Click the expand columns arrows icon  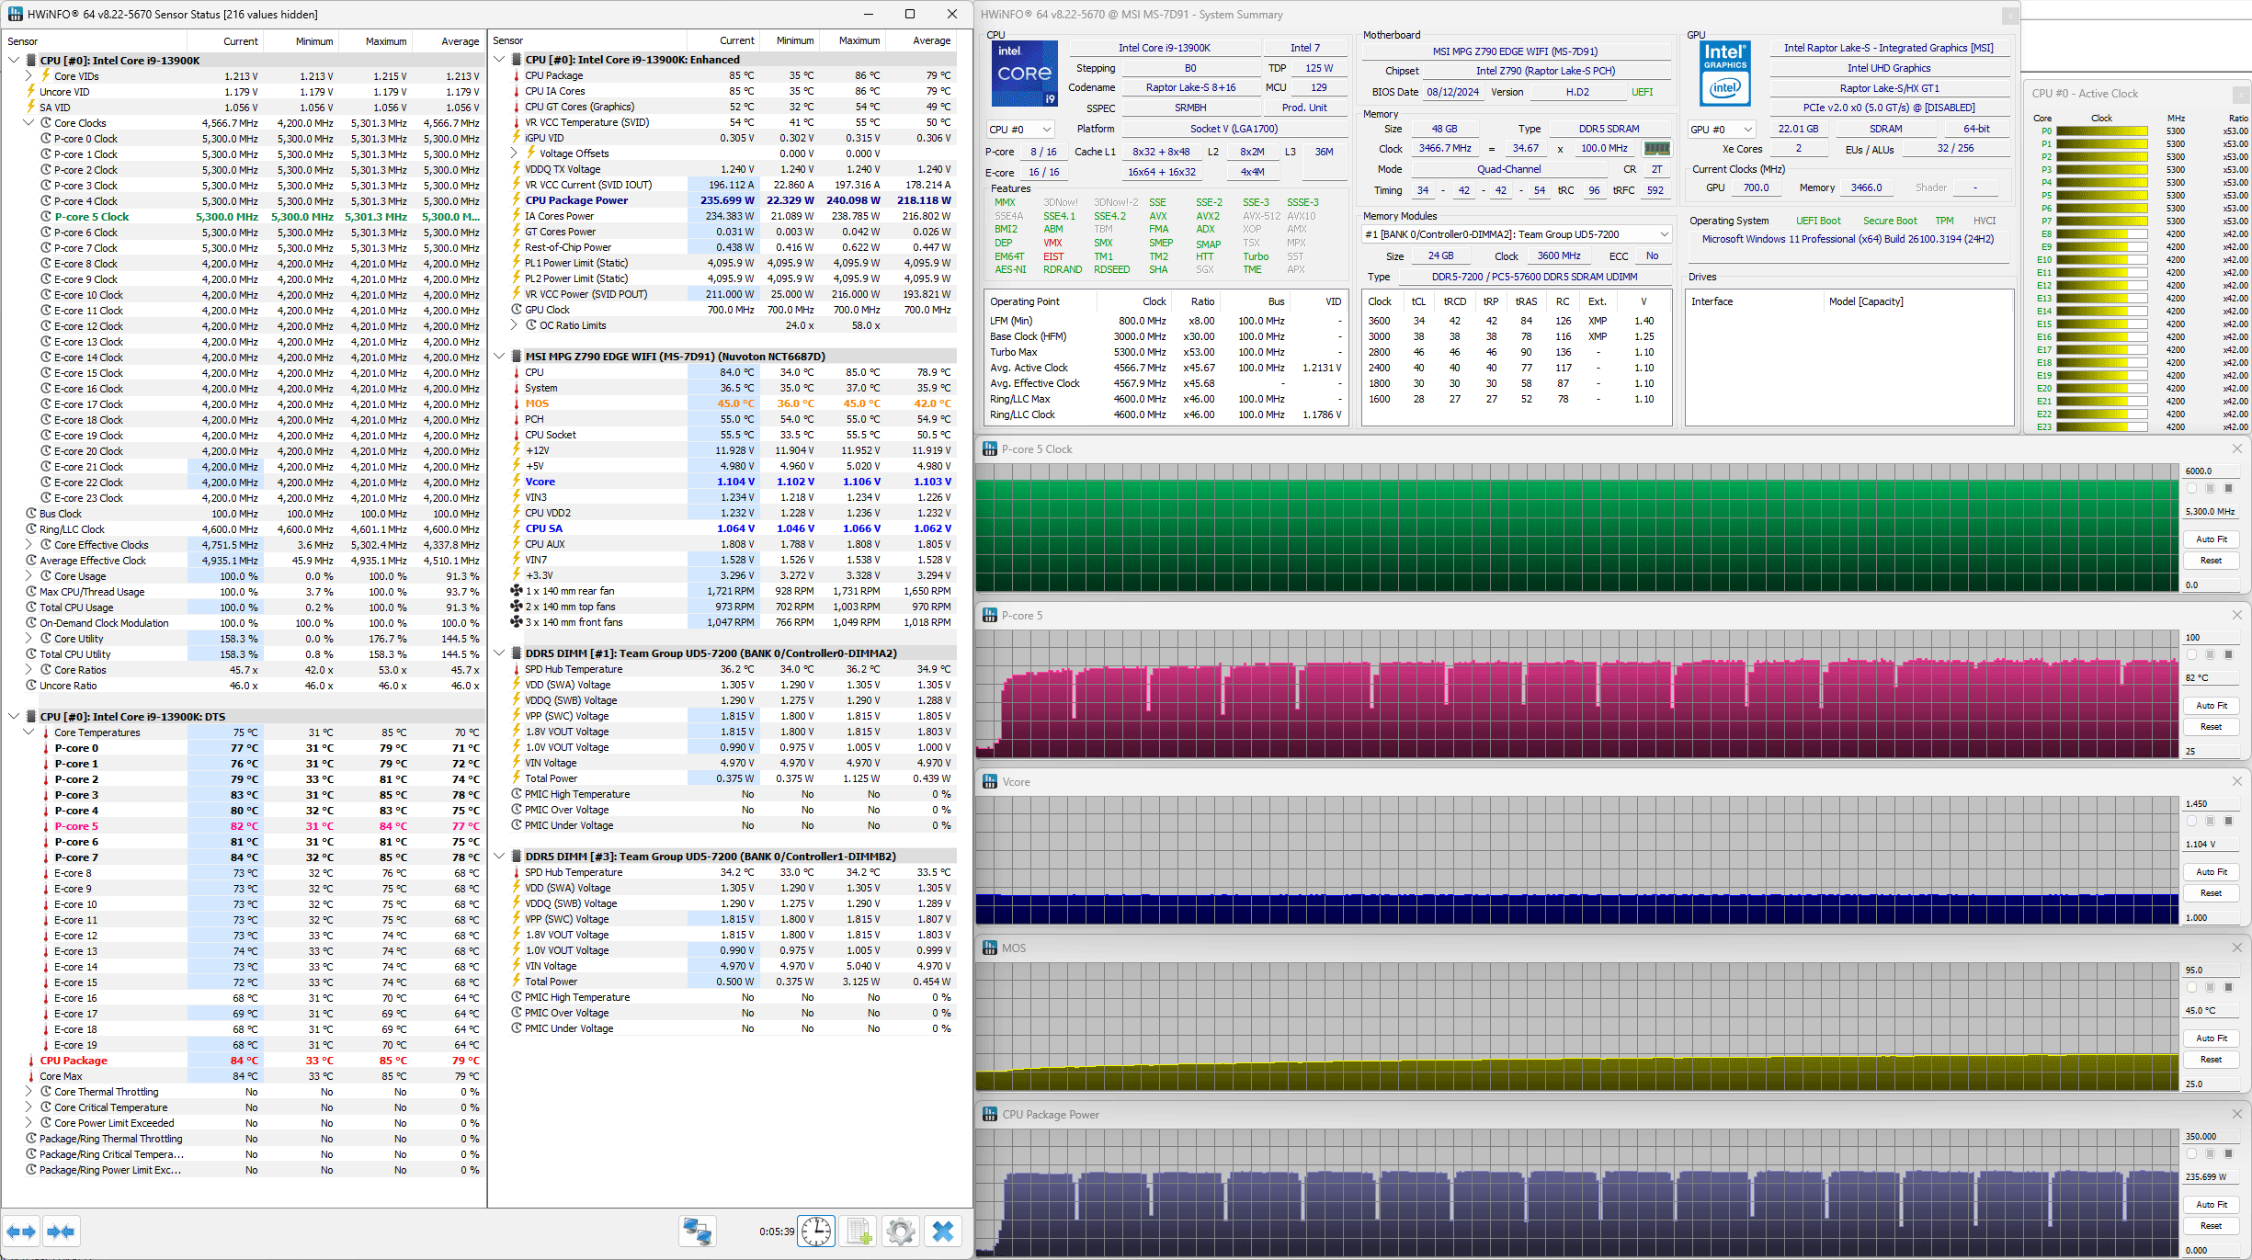21,1232
